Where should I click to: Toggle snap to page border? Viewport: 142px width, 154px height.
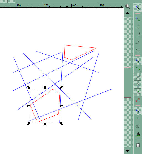point(138,145)
